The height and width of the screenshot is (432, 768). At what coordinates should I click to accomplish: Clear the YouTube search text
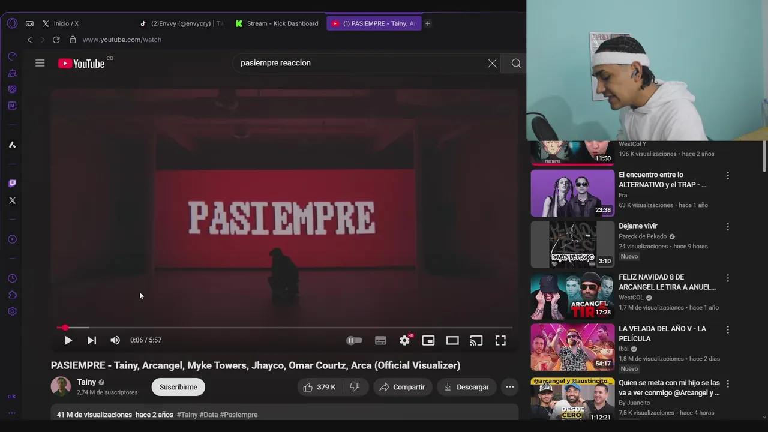pyautogui.click(x=492, y=63)
